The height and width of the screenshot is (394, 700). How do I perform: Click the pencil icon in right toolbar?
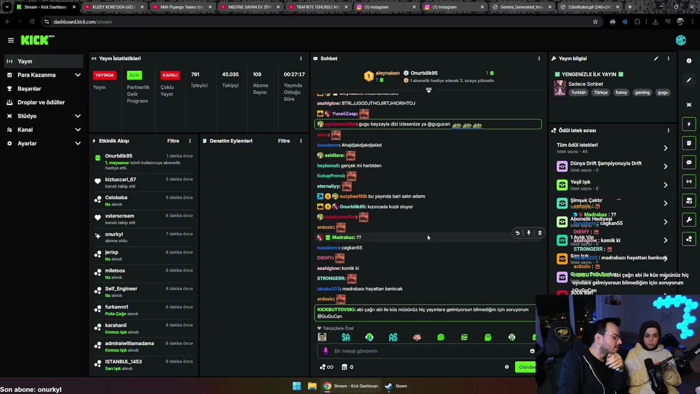[689, 80]
